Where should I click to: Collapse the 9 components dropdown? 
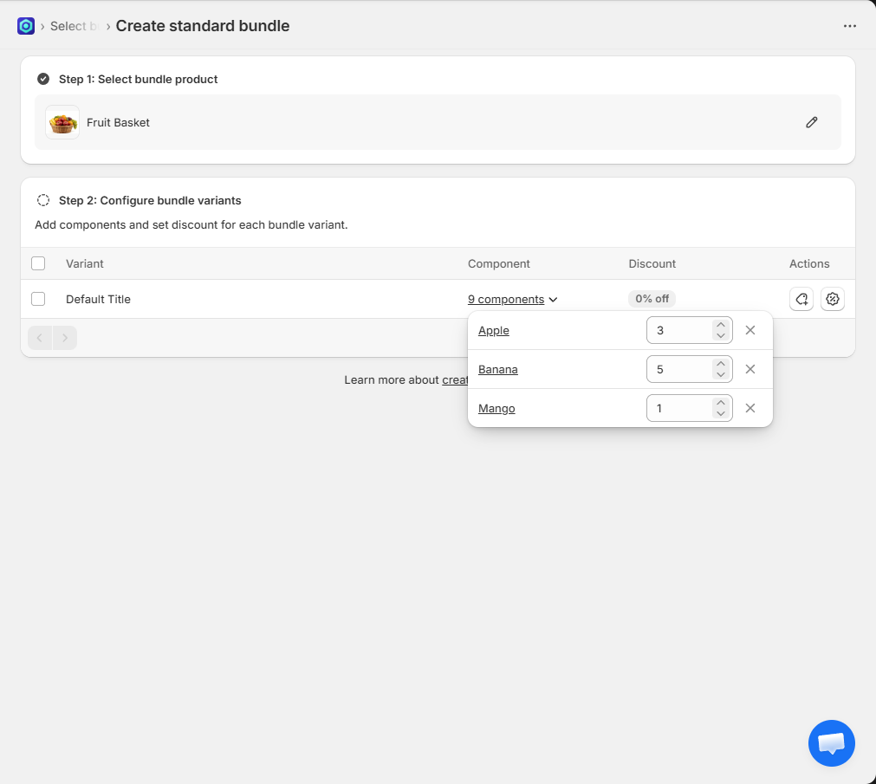click(x=512, y=300)
